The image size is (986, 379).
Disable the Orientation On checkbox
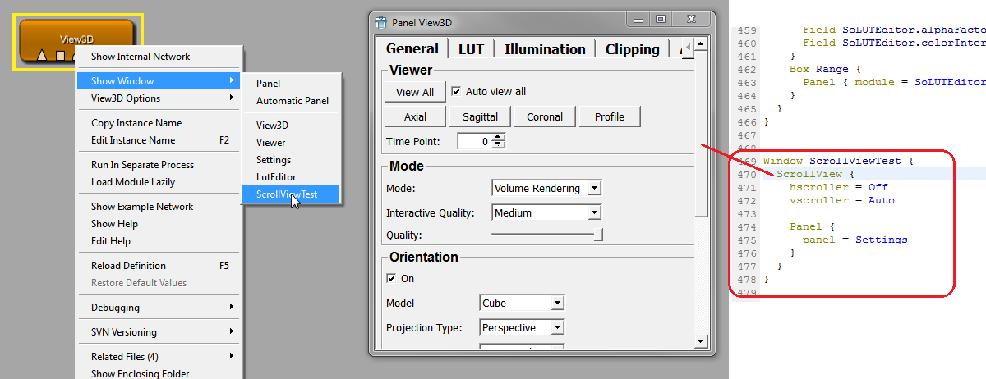pos(391,278)
